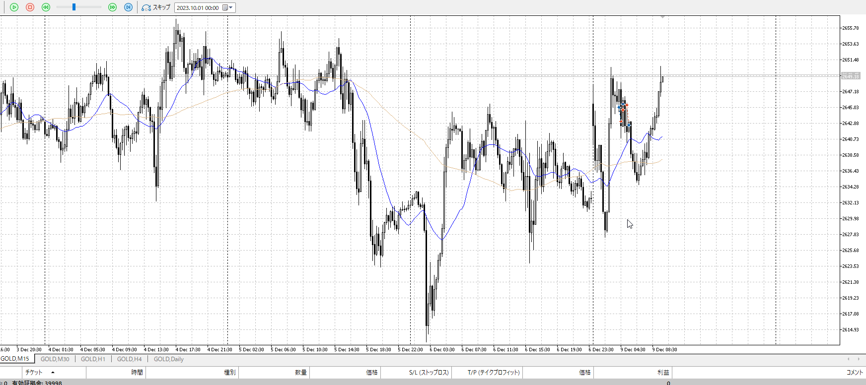Image resolution: width=866 pixels, height=385 pixels.
Task: Adjust the playback speed slider handle
Action: click(x=74, y=7)
